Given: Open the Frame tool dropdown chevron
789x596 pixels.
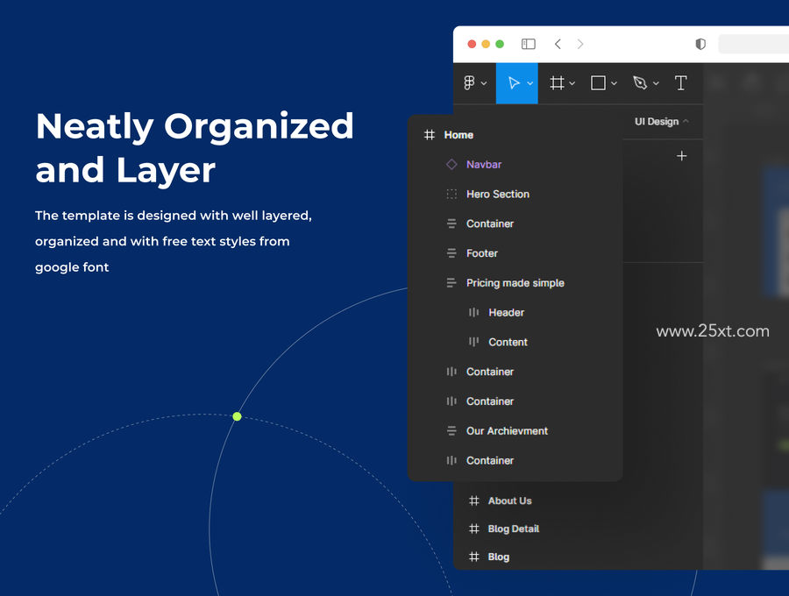Looking at the screenshot, I should pyautogui.click(x=572, y=83).
